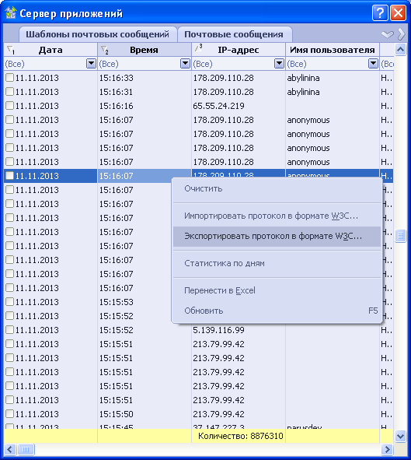Click the vertical scrollbar up arrow
411x460 pixels.
click(400, 49)
